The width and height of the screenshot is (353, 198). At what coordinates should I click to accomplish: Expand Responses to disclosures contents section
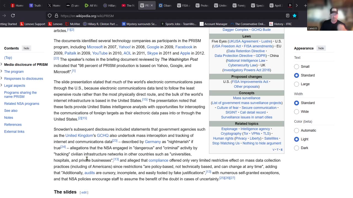(x=1, y=78)
